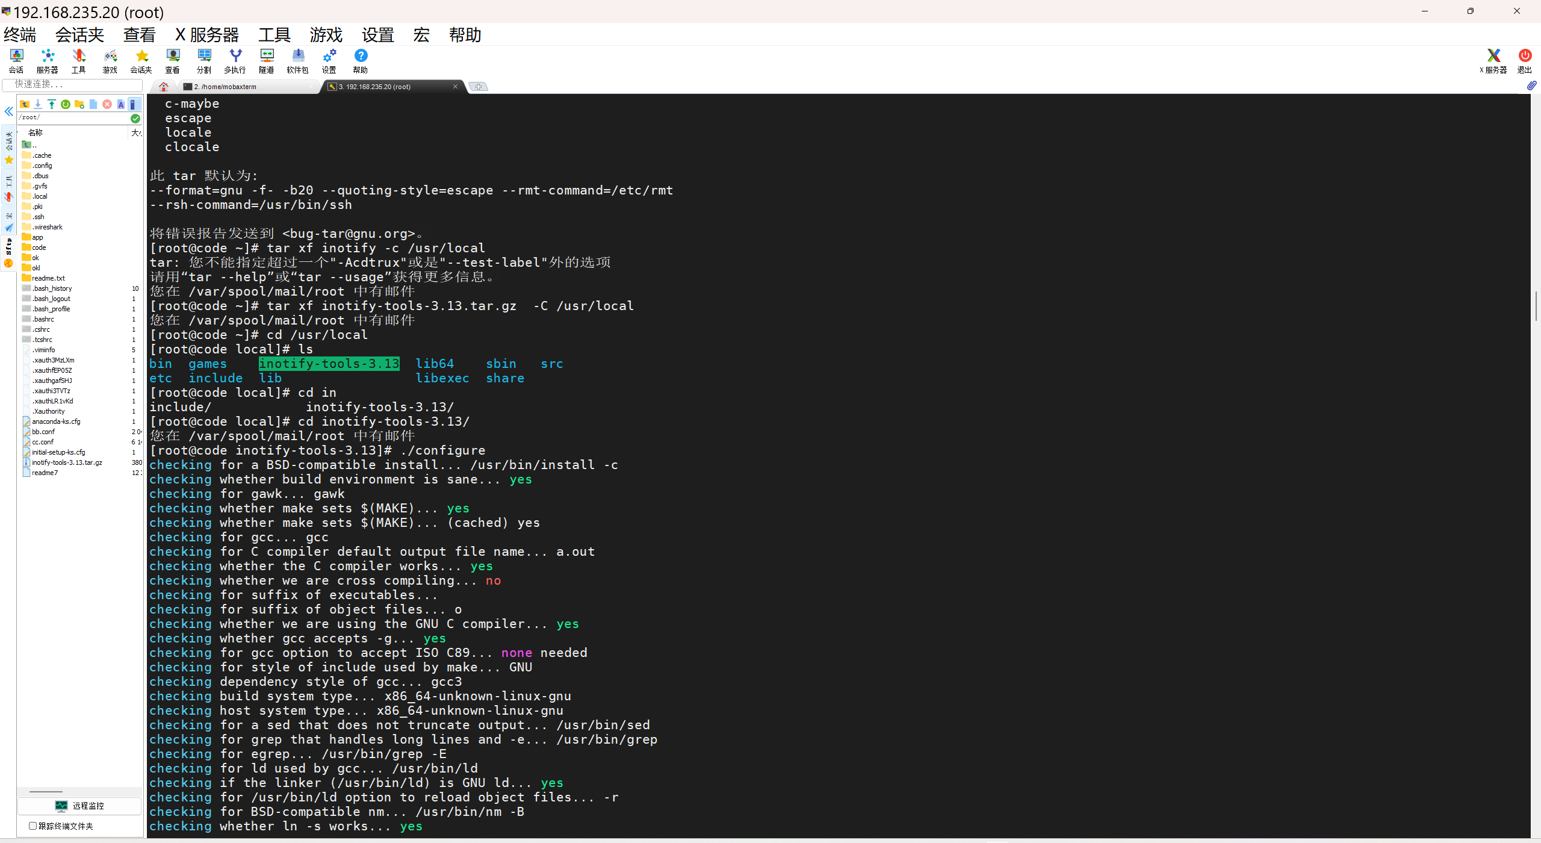Toggle the hidden files view icon
The width and height of the screenshot is (1541, 843).
pyautogui.click(x=134, y=104)
